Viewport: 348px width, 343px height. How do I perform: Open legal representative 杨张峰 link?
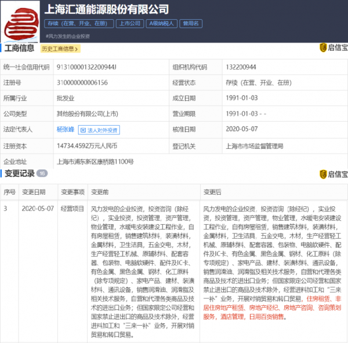[66, 129]
